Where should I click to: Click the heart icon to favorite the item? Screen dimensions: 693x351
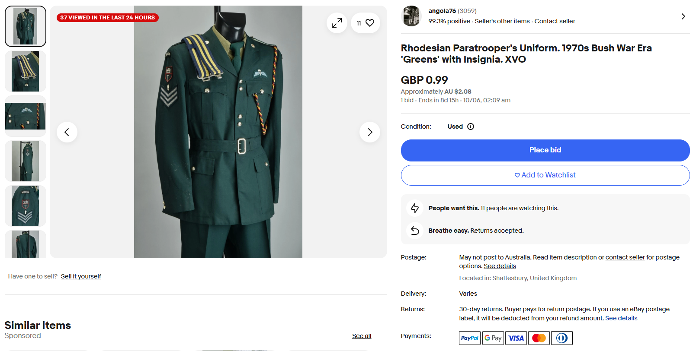(x=370, y=23)
